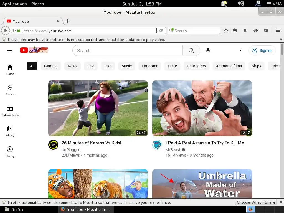Reload the page with the refresh icon
The height and width of the screenshot is (213, 284).
click(x=161, y=31)
